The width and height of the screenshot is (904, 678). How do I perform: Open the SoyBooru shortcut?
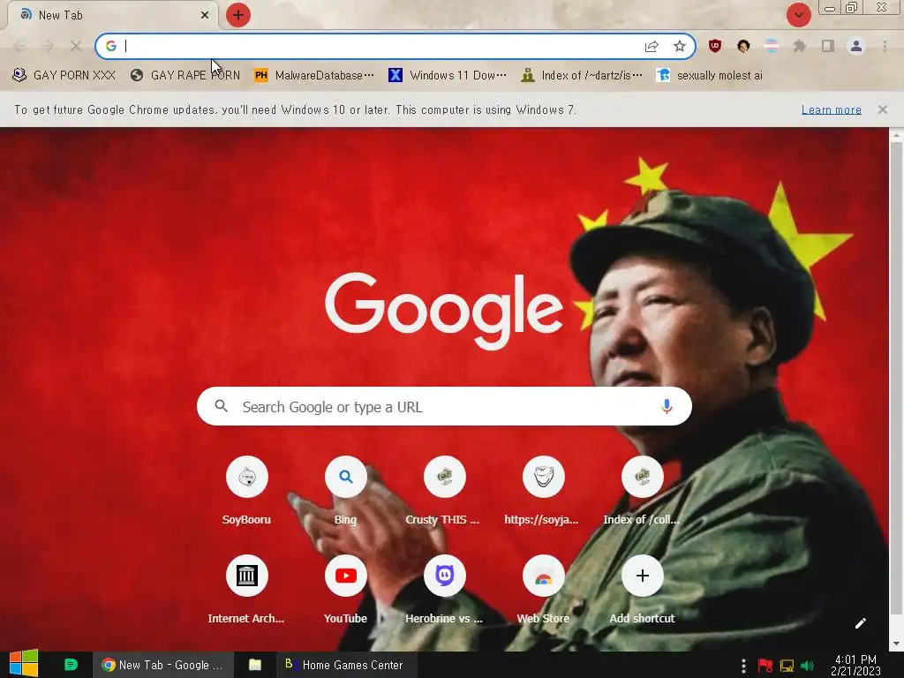(247, 491)
